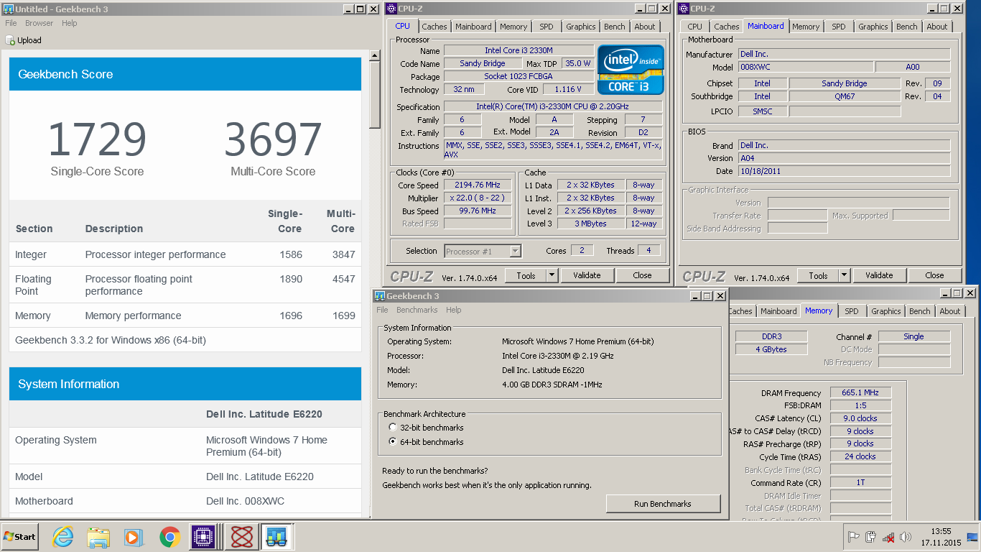Open the network icon with red X in tray
The width and height of the screenshot is (981, 552).
click(888, 537)
